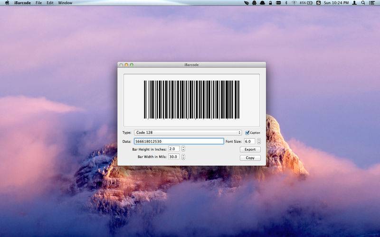The image size is (380, 237).
Task: Click the Copy button
Action: pyautogui.click(x=250, y=158)
